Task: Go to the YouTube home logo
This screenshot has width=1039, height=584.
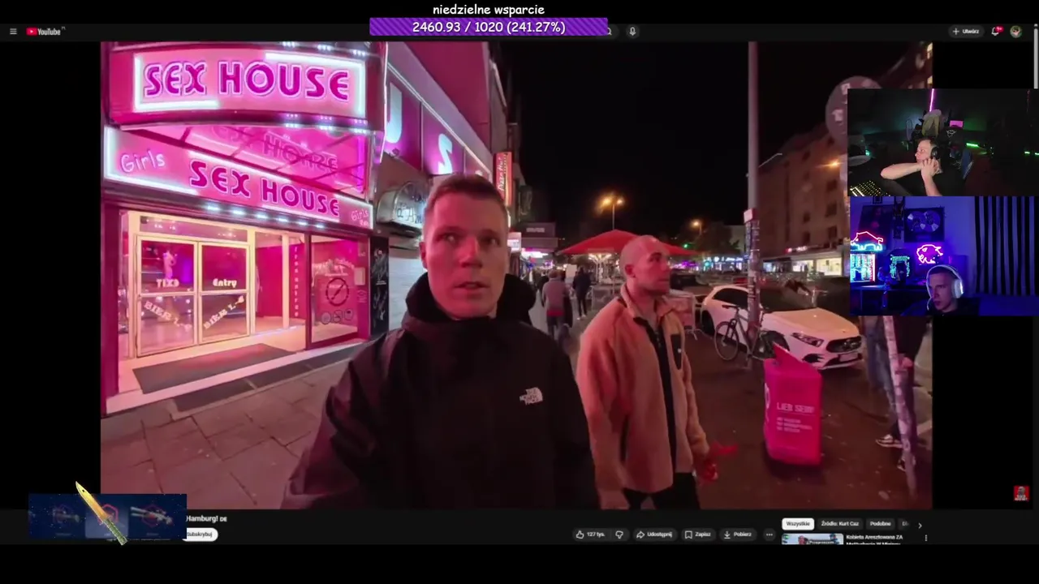Action: pyautogui.click(x=44, y=32)
